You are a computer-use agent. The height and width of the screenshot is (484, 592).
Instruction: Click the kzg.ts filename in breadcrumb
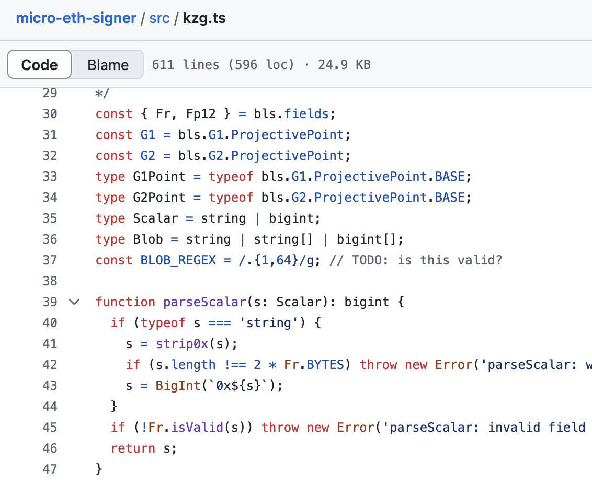click(x=204, y=18)
